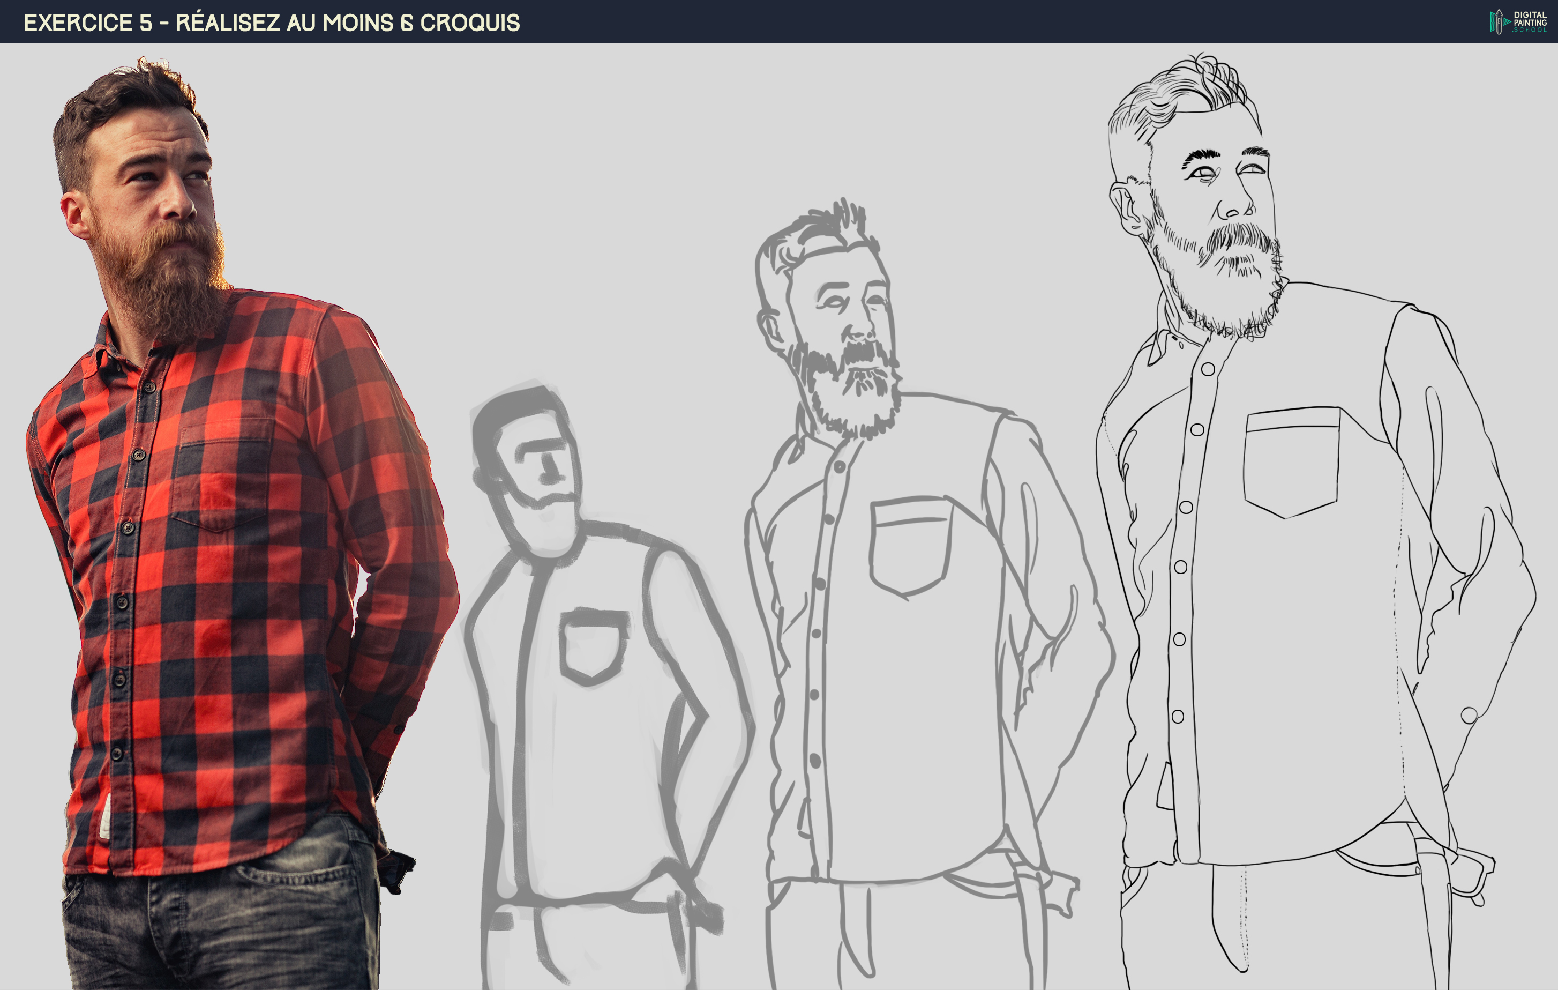
Task: Click the ear of the line-art drawing
Action: tap(1127, 209)
